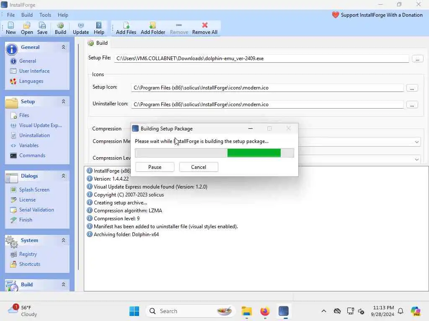Open Files page under Setup
Viewport: 429px width, 321px height.
click(24, 115)
